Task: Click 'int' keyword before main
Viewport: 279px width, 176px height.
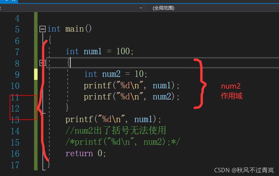Action: point(54,29)
